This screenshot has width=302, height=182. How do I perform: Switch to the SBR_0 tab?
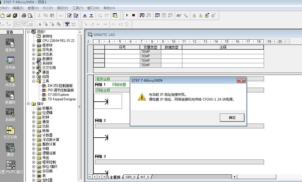(130, 177)
